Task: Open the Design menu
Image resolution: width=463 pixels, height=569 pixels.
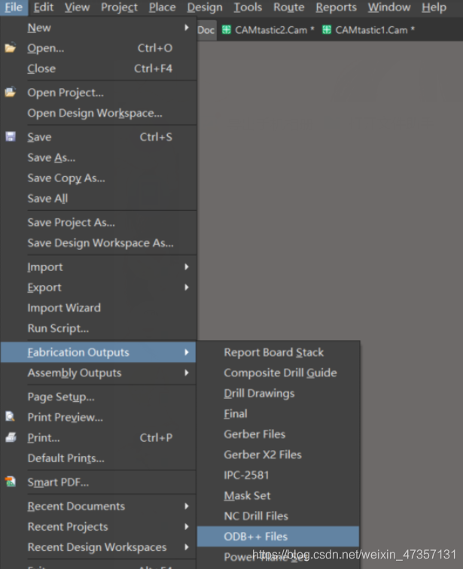Action: [x=205, y=8]
